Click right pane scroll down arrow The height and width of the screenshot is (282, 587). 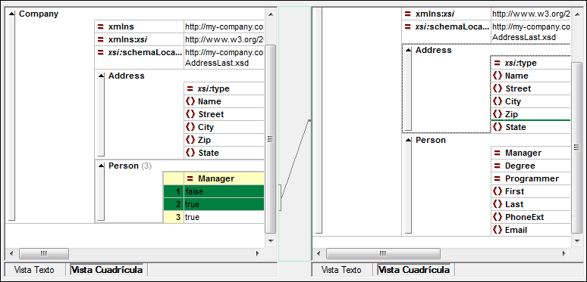pos(577,241)
